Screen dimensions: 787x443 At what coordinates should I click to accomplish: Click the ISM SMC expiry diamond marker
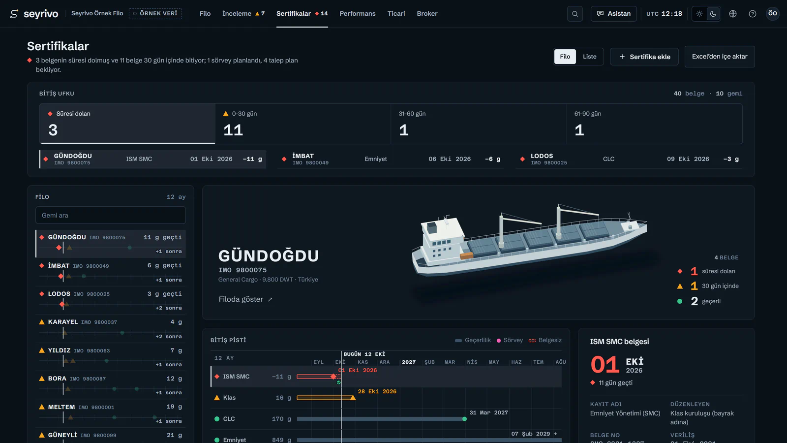click(333, 377)
